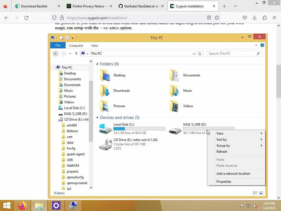Image resolution: width=281 pixels, height=211 pixels.
Task: Select the Desktop folder icon
Action: [105, 75]
